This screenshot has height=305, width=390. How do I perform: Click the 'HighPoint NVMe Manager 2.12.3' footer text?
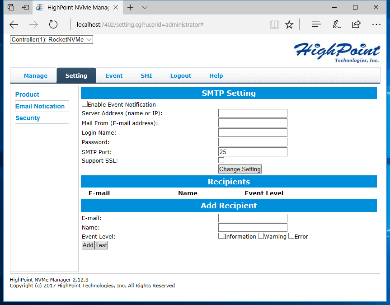point(49,280)
